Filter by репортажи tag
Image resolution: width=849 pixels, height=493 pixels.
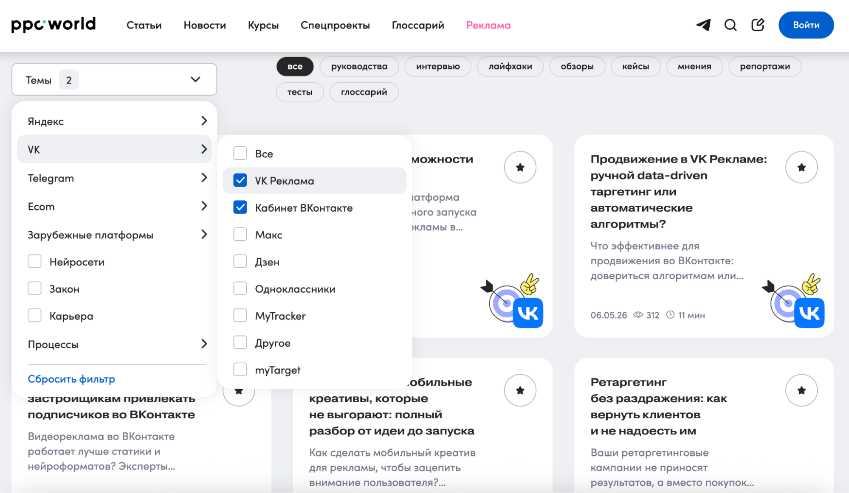[765, 66]
